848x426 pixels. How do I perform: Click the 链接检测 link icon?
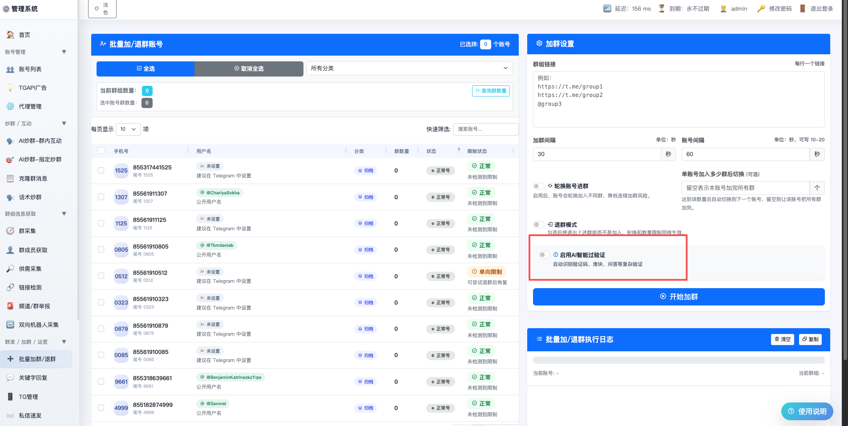(10, 287)
